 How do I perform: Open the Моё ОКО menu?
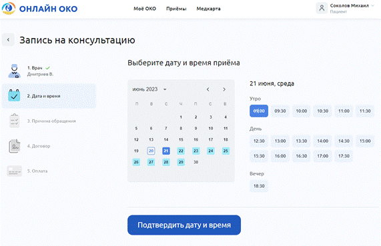[145, 9]
